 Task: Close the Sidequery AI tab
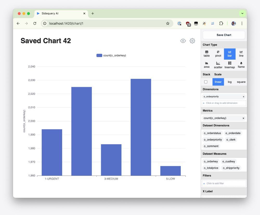[84, 14]
